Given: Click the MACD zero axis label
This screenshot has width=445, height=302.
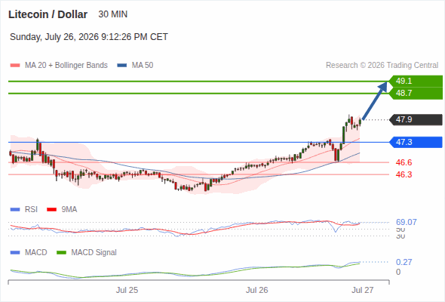Looking at the screenshot, I should (x=398, y=272).
